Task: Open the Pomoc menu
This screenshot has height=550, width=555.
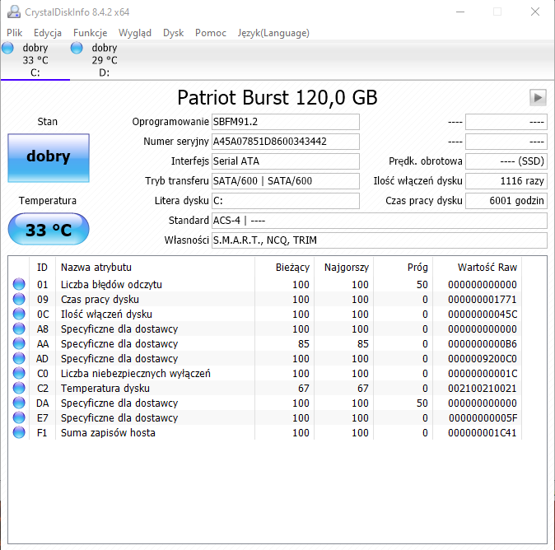Action: pyautogui.click(x=211, y=33)
